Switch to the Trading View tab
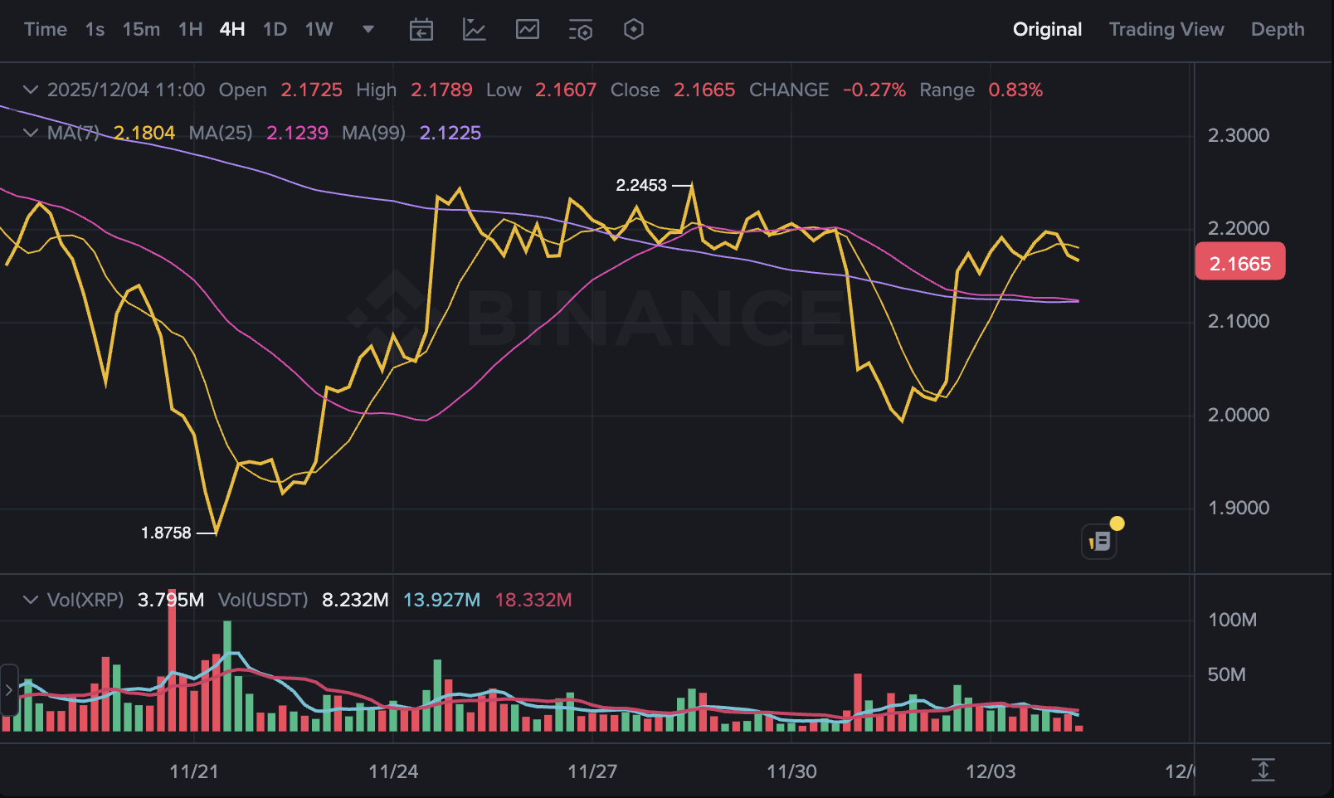The width and height of the screenshot is (1334, 798). pos(1166,30)
